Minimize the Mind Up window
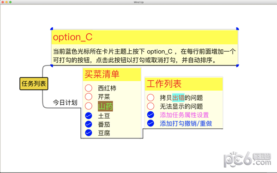 tap(6, 2)
